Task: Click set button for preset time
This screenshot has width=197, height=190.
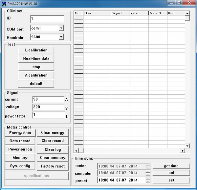Action: pyautogui.click(x=171, y=180)
